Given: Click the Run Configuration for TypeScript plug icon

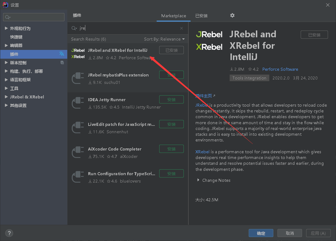Looking at the screenshot, I should [x=78, y=177].
